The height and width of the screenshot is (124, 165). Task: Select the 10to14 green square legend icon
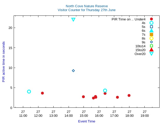point(151,46)
